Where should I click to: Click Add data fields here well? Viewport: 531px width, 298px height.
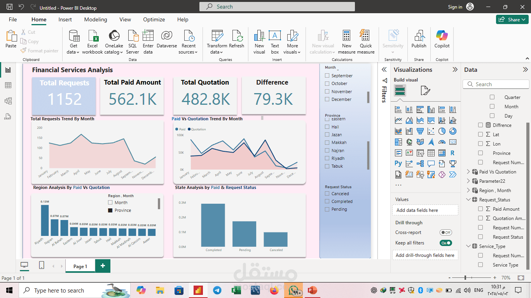click(x=425, y=210)
